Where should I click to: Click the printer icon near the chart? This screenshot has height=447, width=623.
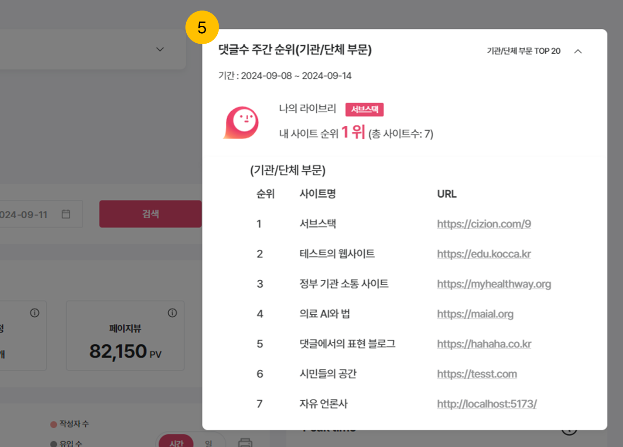(x=245, y=442)
